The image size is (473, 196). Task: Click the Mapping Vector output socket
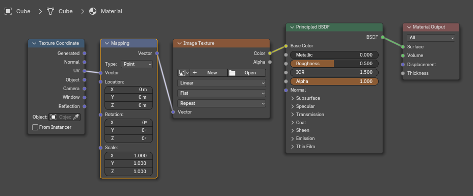pos(157,53)
